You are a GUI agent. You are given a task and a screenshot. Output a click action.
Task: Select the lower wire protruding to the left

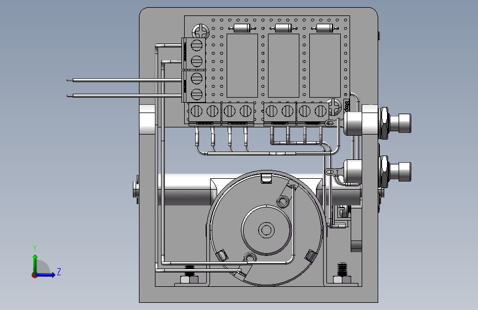tap(125, 96)
